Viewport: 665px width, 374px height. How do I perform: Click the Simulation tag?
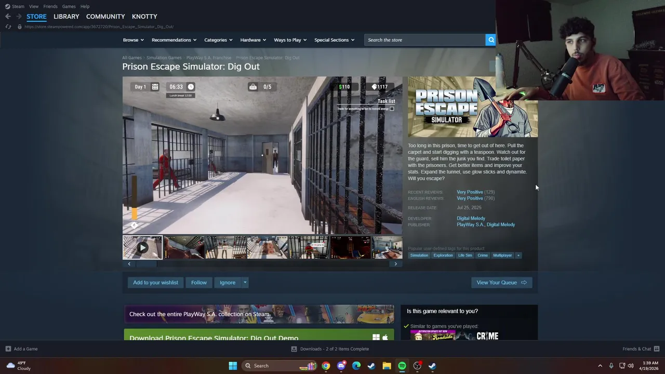[x=419, y=255]
